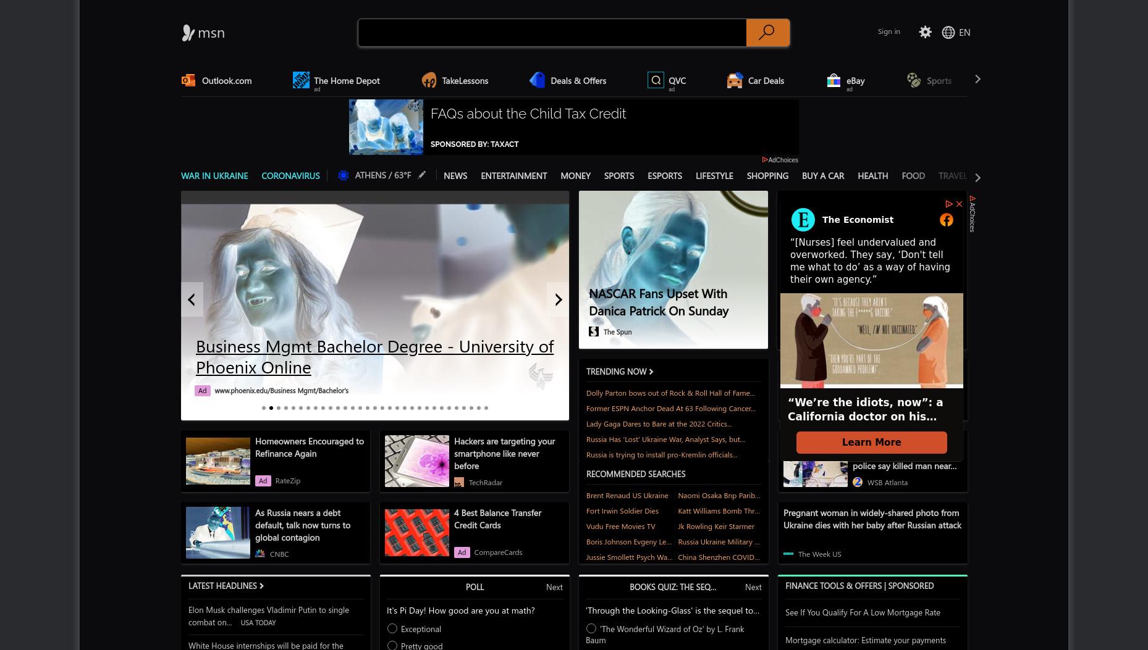Screen dimensions: 1148x650
Task: Select the Pretty good poll option
Action: click(392, 646)
